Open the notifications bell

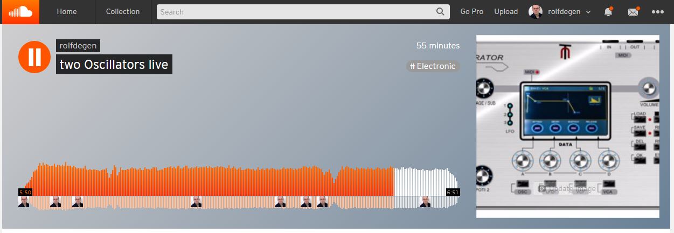[608, 12]
